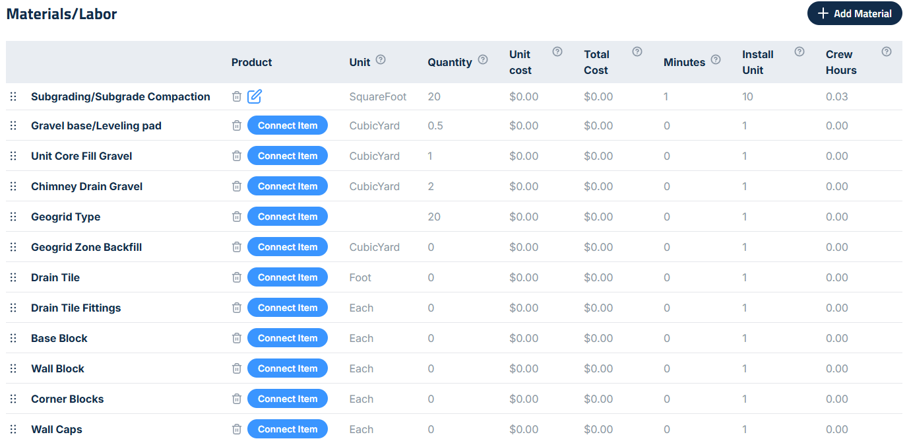Click the Geogrid Type quantity field
This screenshot has height=443, width=909.
click(x=434, y=217)
